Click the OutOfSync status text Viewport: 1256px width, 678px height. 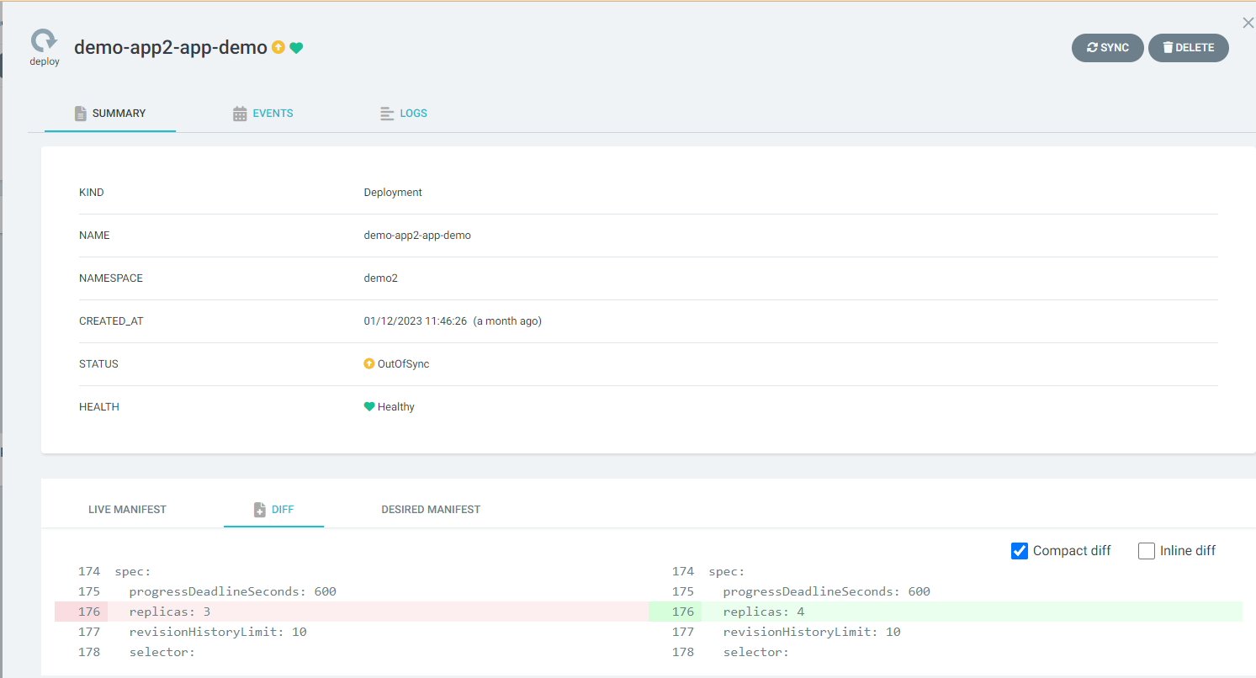point(404,364)
